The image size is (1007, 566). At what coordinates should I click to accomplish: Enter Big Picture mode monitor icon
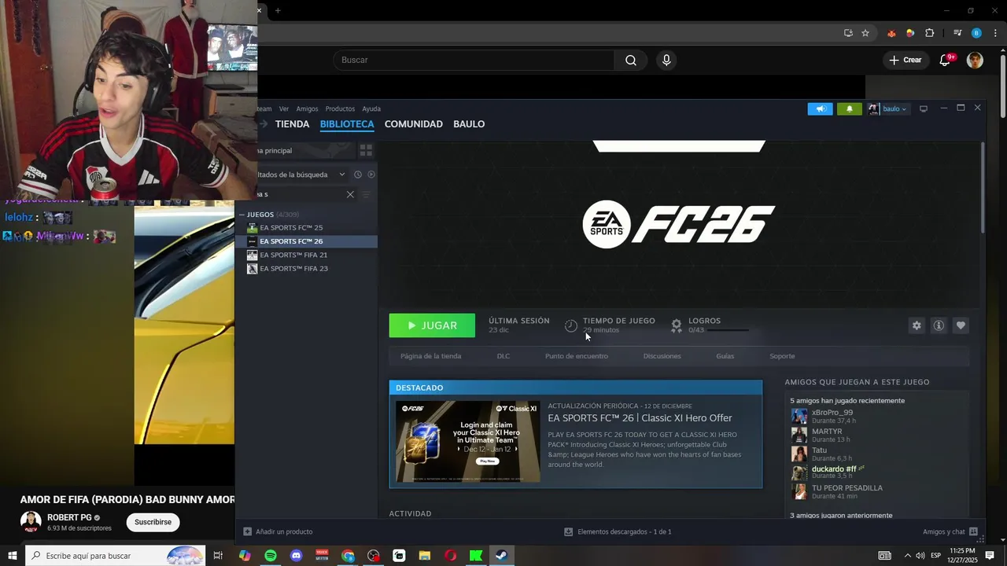[924, 109]
